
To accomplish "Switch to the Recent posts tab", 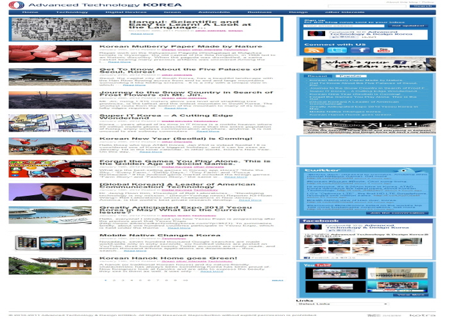I will pyautogui.click(x=317, y=76).
